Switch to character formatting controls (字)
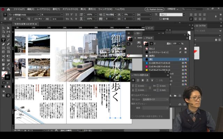Viewport: 223px width, 139px height. [x=5, y=15]
